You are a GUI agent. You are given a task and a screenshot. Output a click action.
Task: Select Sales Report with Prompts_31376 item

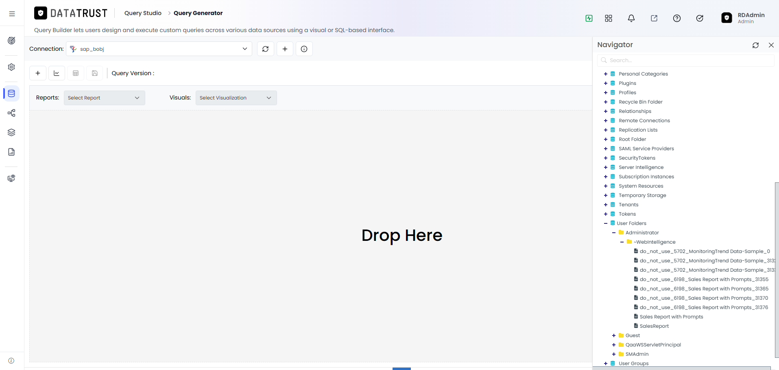(704, 307)
